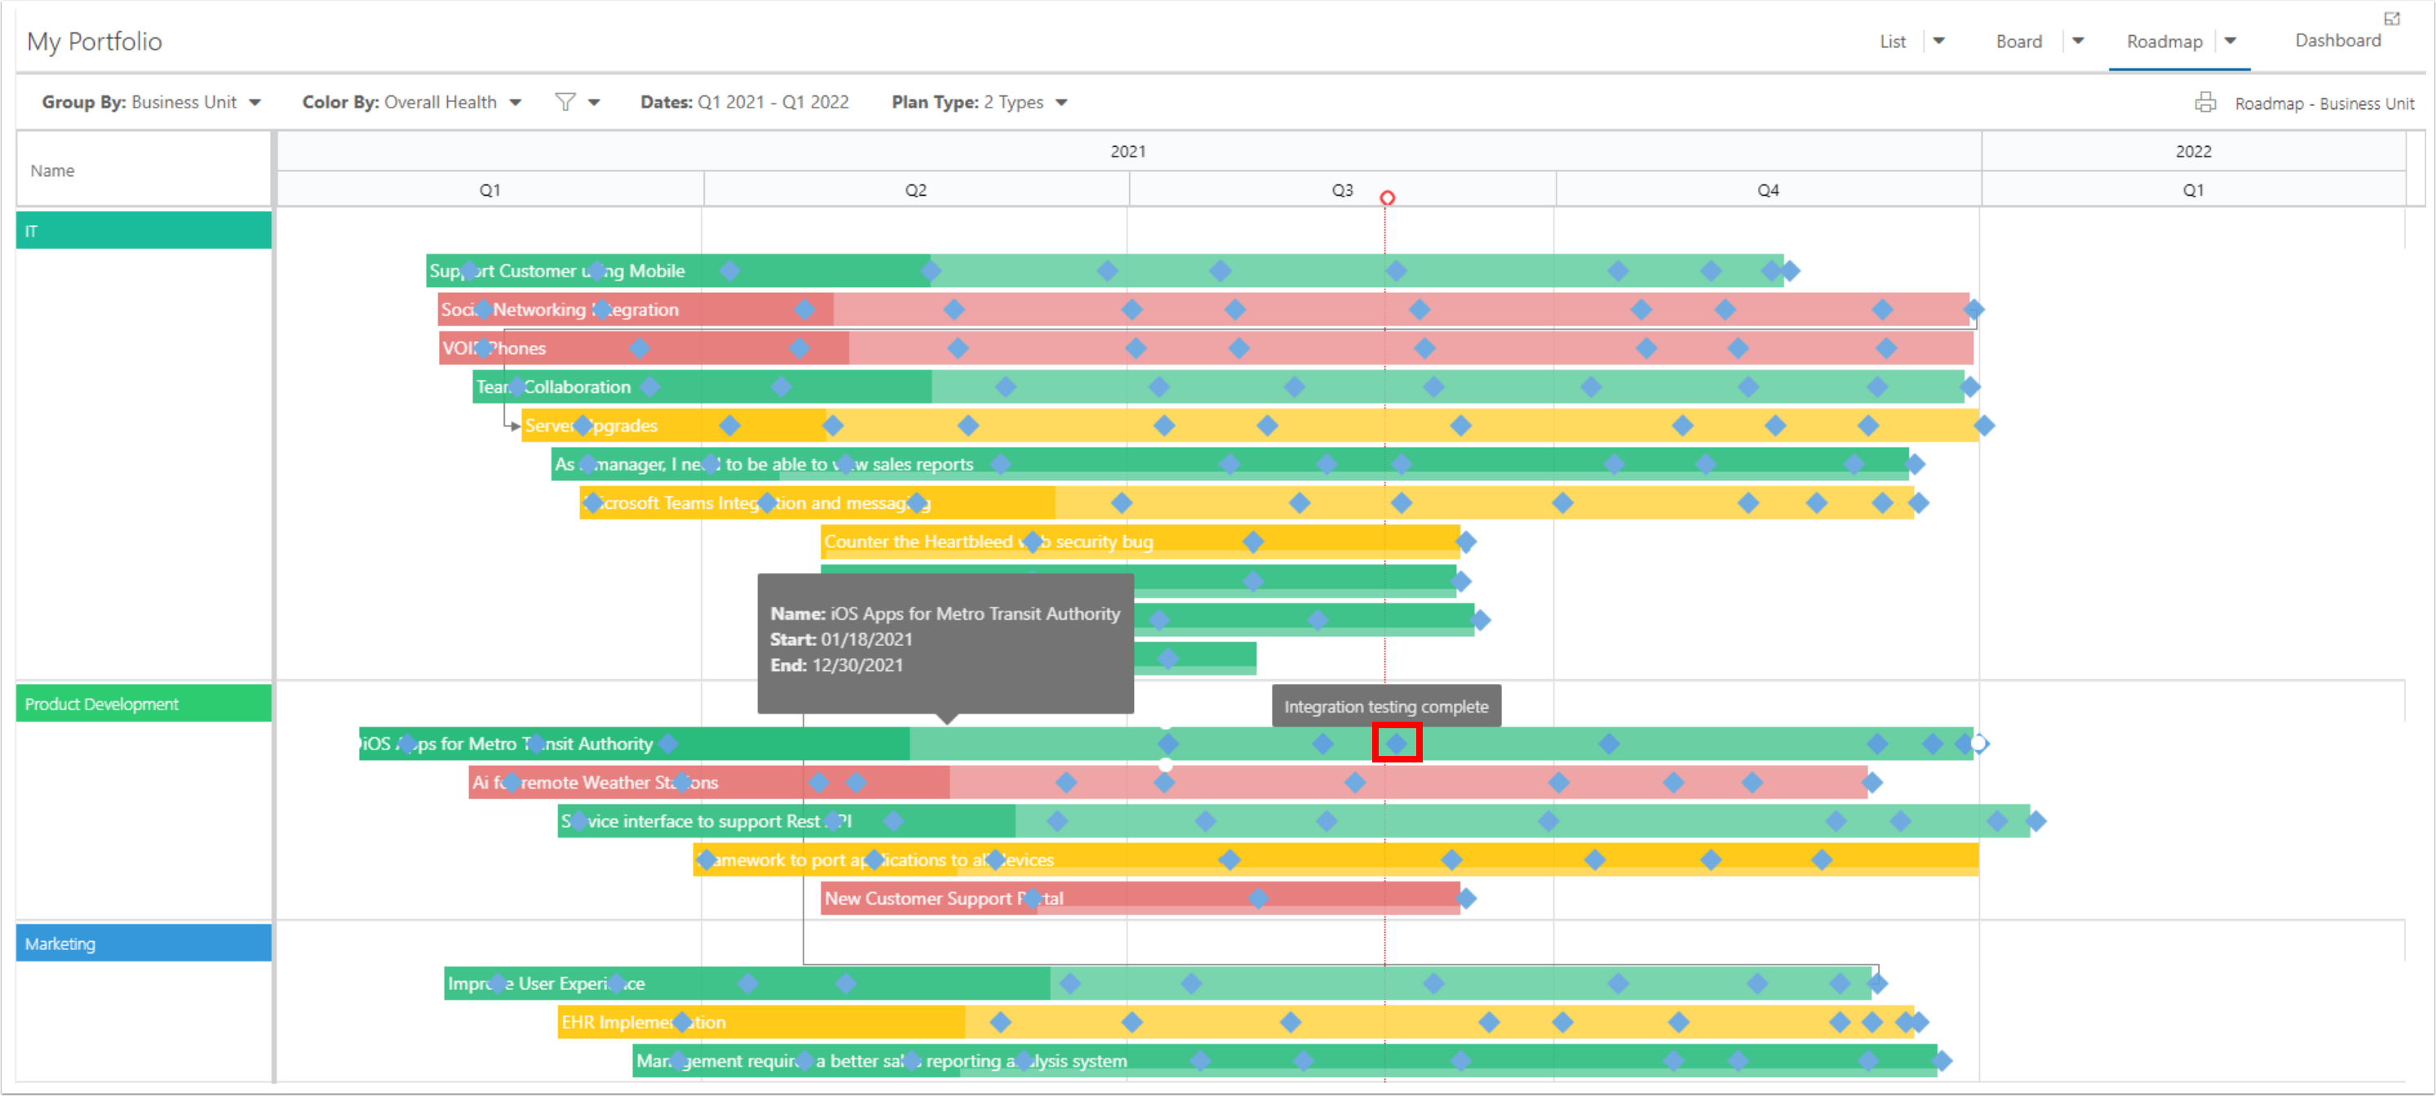Click the 2022 year header
The height and width of the screenshot is (1096, 2436).
tap(2193, 152)
